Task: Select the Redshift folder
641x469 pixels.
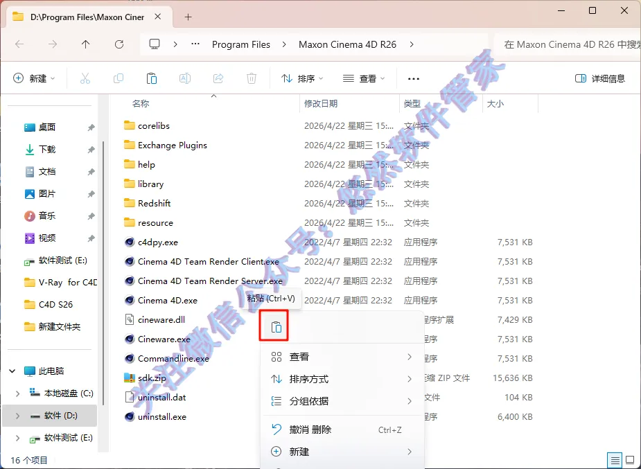Action: pos(154,203)
